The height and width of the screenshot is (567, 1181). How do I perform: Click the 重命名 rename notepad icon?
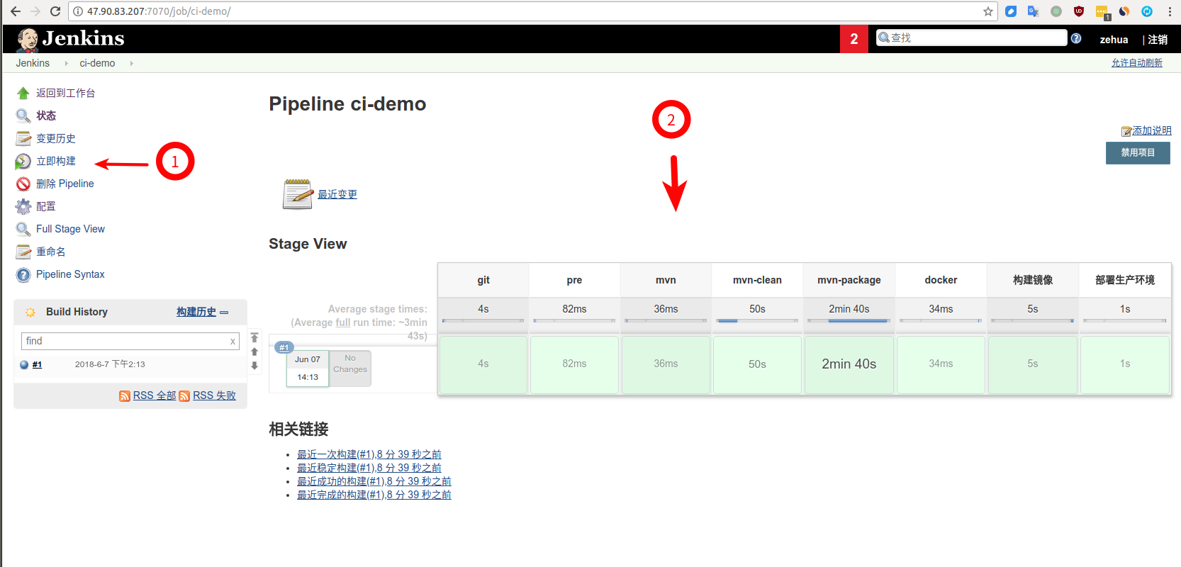tap(23, 252)
